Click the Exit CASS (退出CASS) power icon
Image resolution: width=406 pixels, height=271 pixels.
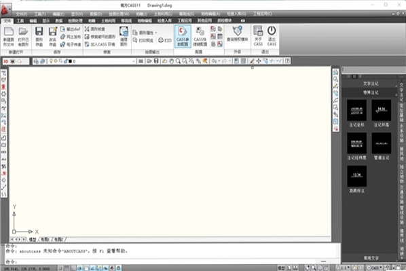pyautogui.click(x=272, y=36)
